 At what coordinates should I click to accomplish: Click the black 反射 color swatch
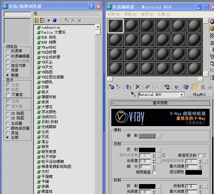(147, 150)
